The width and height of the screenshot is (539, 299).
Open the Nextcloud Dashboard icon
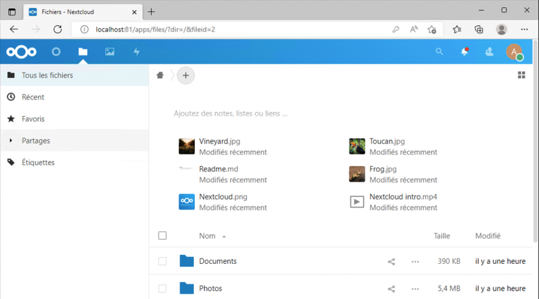tap(56, 51)
